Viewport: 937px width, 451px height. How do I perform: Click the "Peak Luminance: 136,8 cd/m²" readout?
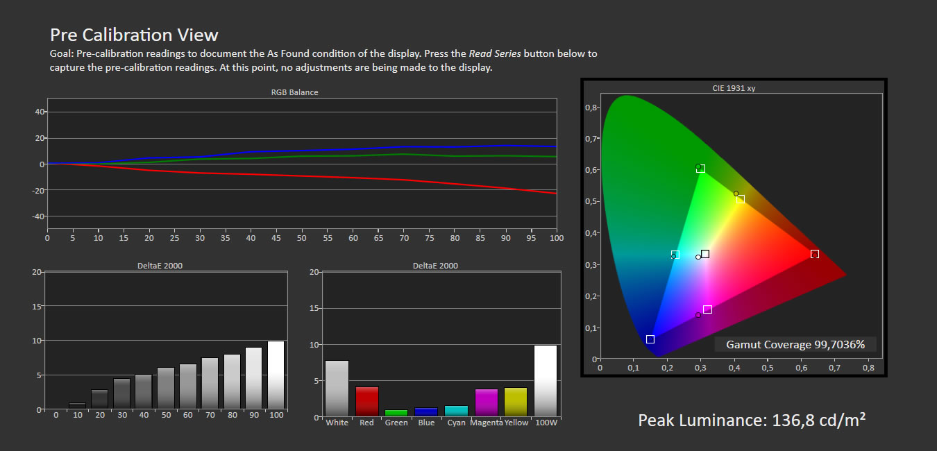coord(752,420)
